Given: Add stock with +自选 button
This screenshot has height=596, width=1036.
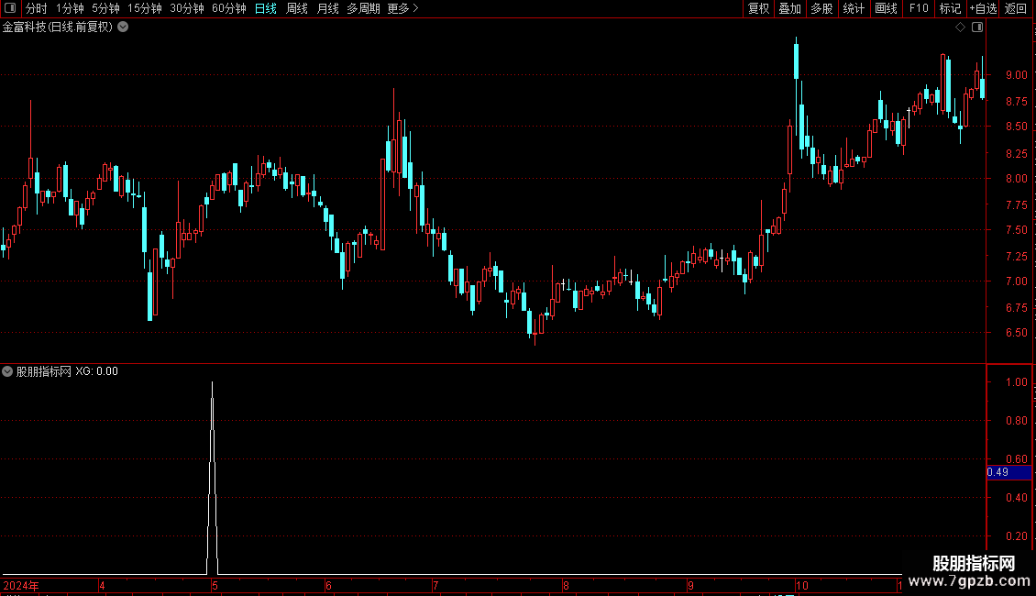Looking at the screenshot, I should click(983, 8).
